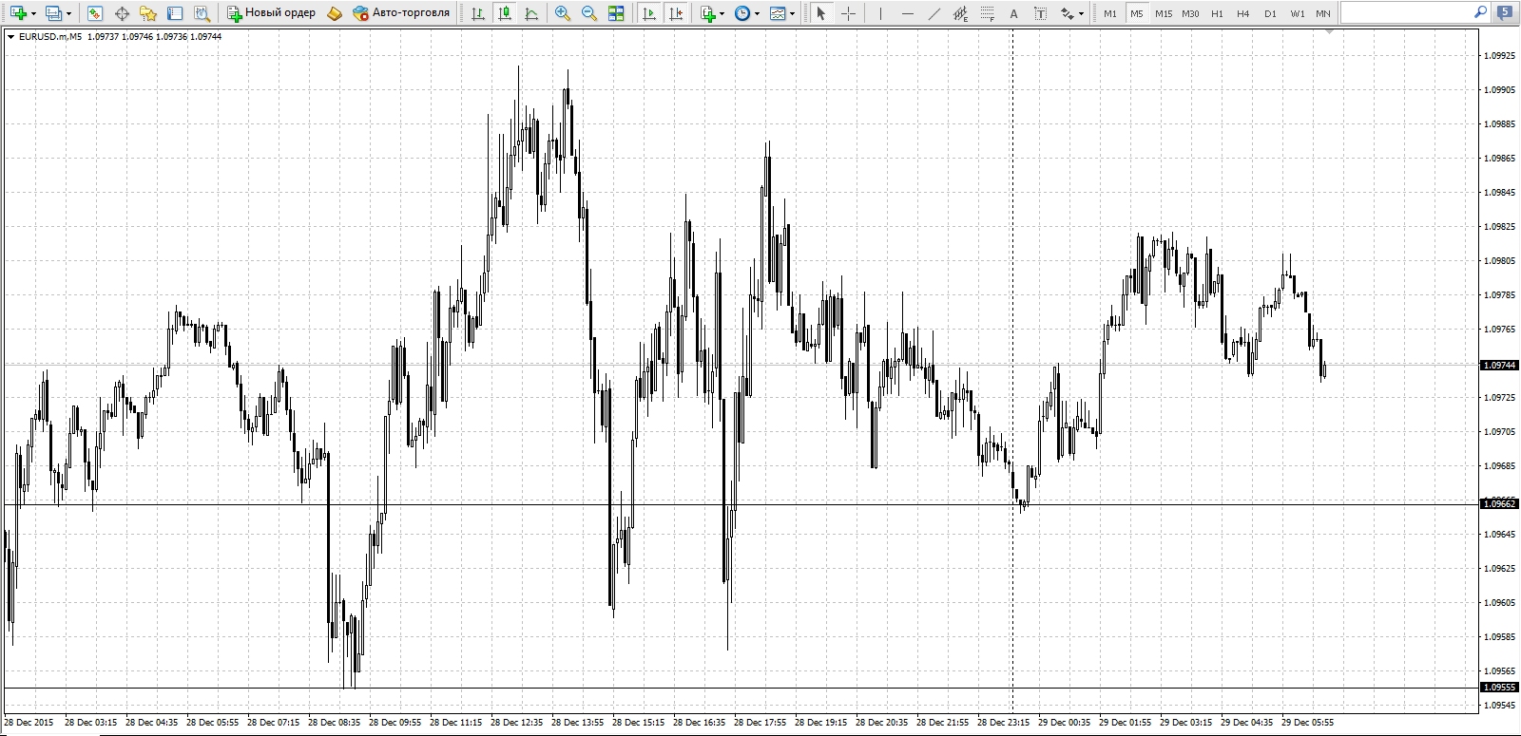Screen dimensions: 1521x736
Task: Click the 1.09555 horizontal line label
Action: tap(1499, 688)
